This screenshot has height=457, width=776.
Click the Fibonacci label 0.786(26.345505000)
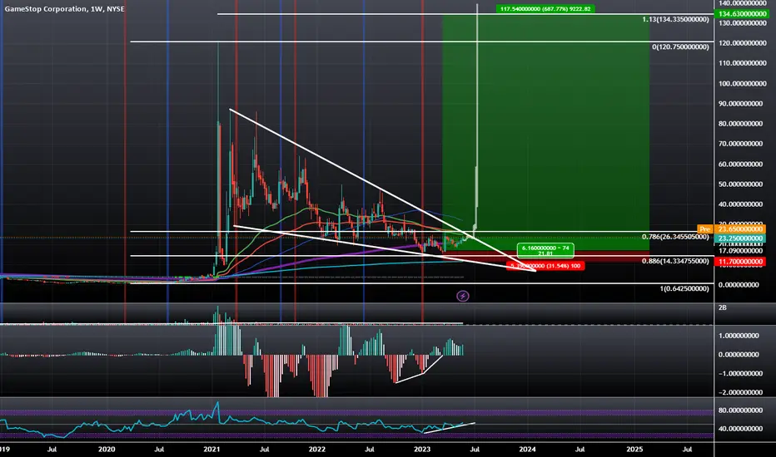(675, 237)
